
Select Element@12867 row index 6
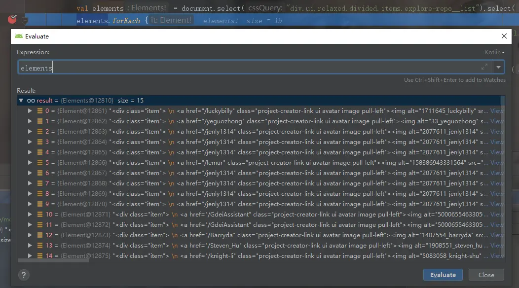point(260,173)
